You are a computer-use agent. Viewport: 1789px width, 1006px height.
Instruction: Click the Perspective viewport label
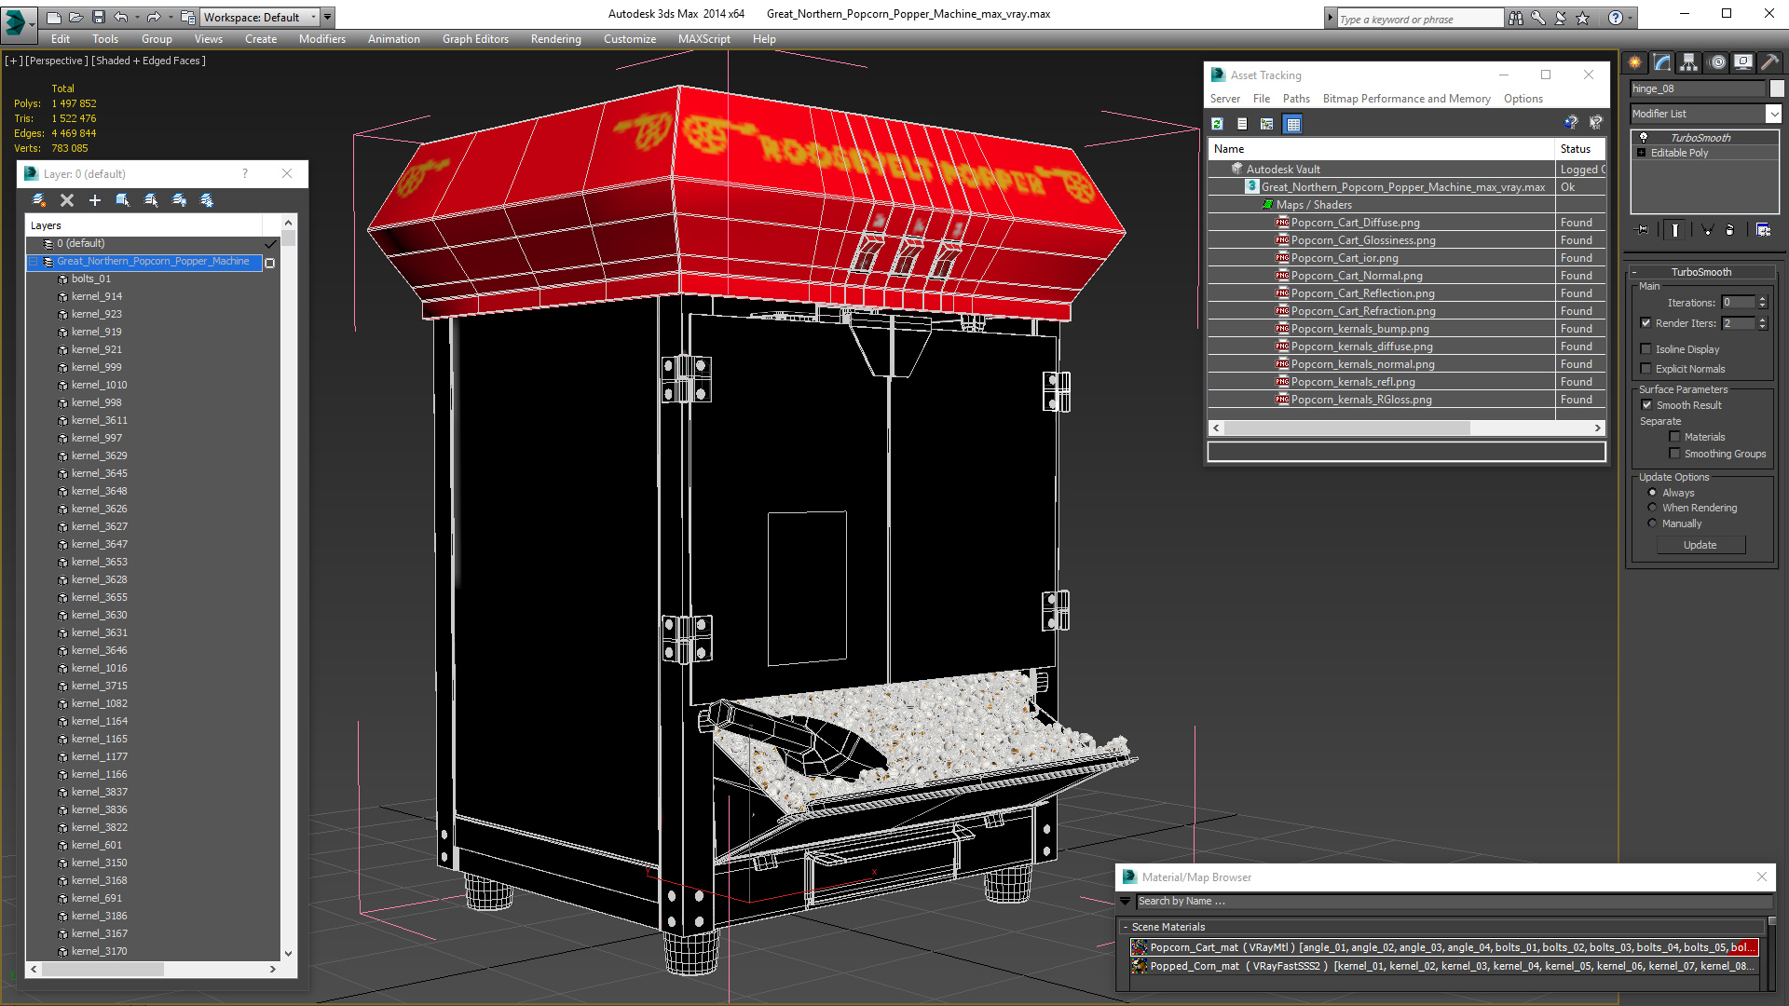coord(56,61)
